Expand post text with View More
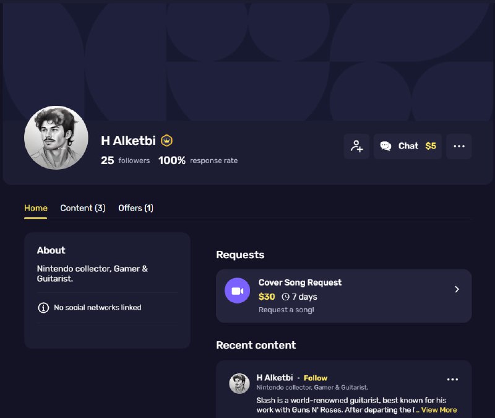The image size is (495, 418). point(439,410)
